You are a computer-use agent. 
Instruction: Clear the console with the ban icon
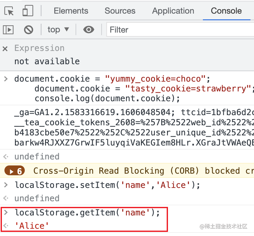[29, 30]
